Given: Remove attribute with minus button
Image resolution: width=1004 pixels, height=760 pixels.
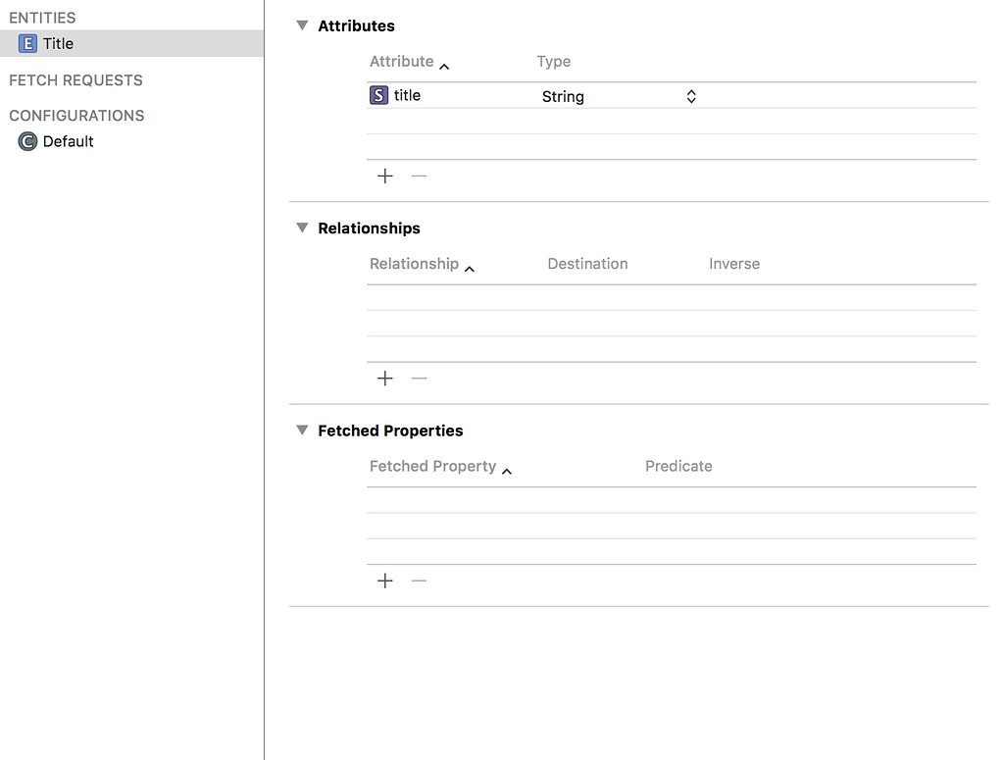Looking at the screenshot, I should [x=419, y=177].
